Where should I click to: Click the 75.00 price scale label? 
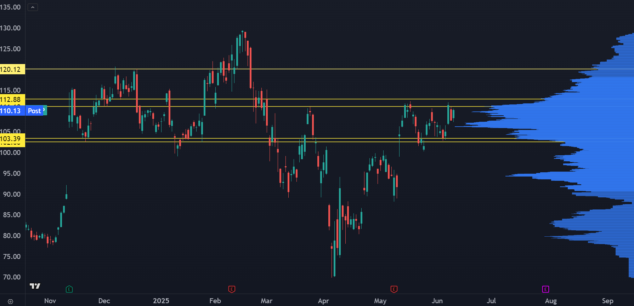tap(12, 256)
